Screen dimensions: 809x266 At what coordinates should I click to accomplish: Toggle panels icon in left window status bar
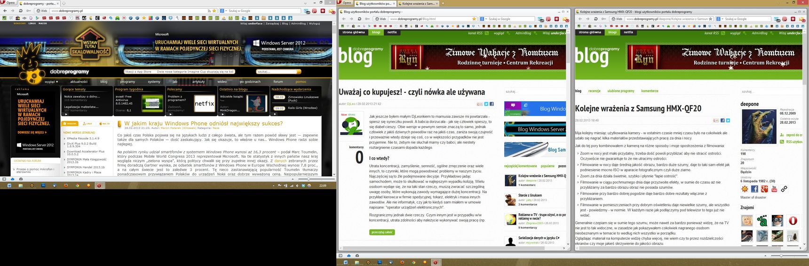[4, 179]
